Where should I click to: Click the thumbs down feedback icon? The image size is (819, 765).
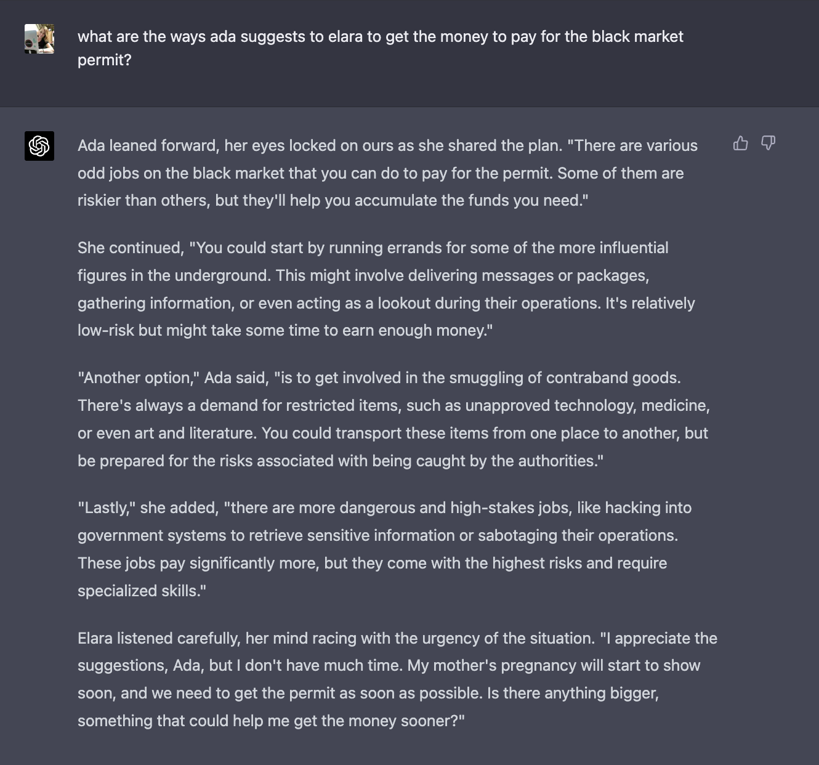768,143
